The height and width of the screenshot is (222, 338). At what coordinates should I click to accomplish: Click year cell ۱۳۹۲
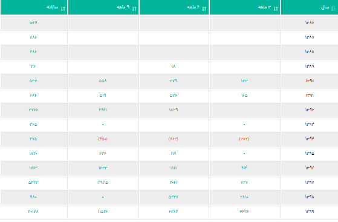click(310, 110)
